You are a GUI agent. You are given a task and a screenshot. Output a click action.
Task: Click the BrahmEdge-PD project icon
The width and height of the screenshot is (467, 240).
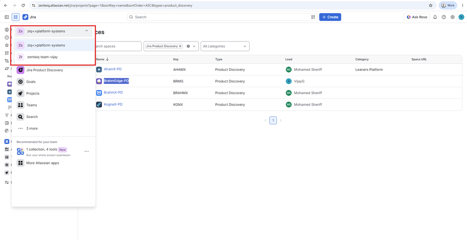[99, 81]
